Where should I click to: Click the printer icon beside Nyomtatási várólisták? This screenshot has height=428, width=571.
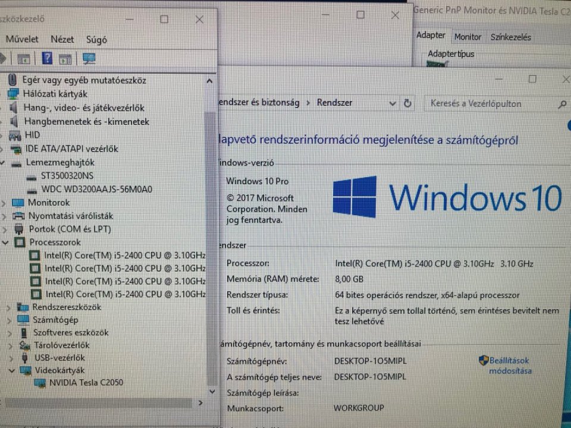click(x=18, y=216)
